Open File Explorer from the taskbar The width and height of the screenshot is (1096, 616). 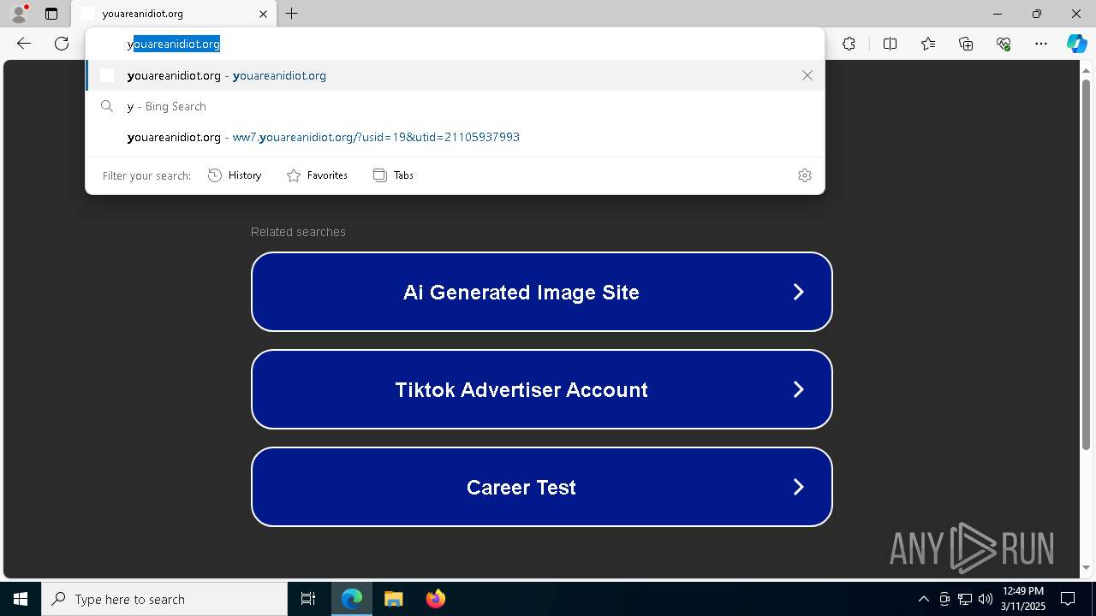coord(393,599)
